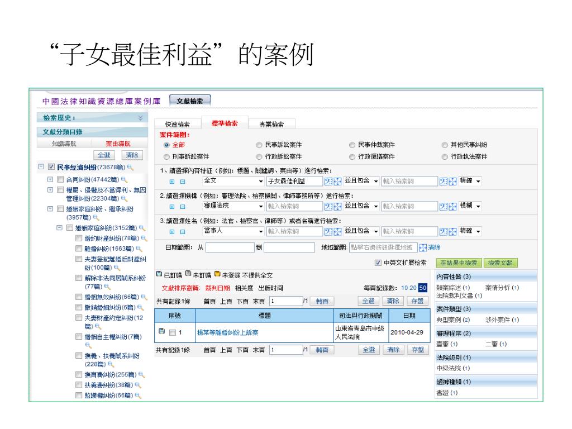
Task: Uncheck 民事经济纠纷 category checkbox
Action: pyautogui.click(x=51, y=166)
